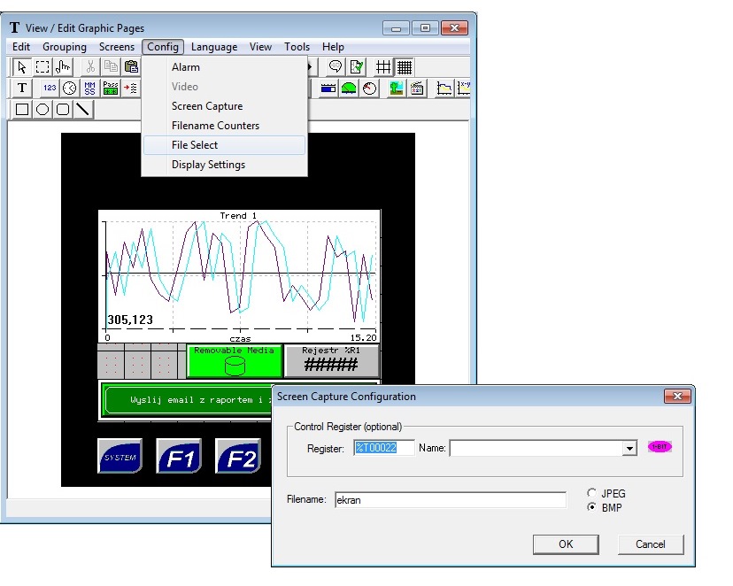This screenshot has height=586, width=733.
Task: Insert a bar graph object
Action: tap(328, 89)
